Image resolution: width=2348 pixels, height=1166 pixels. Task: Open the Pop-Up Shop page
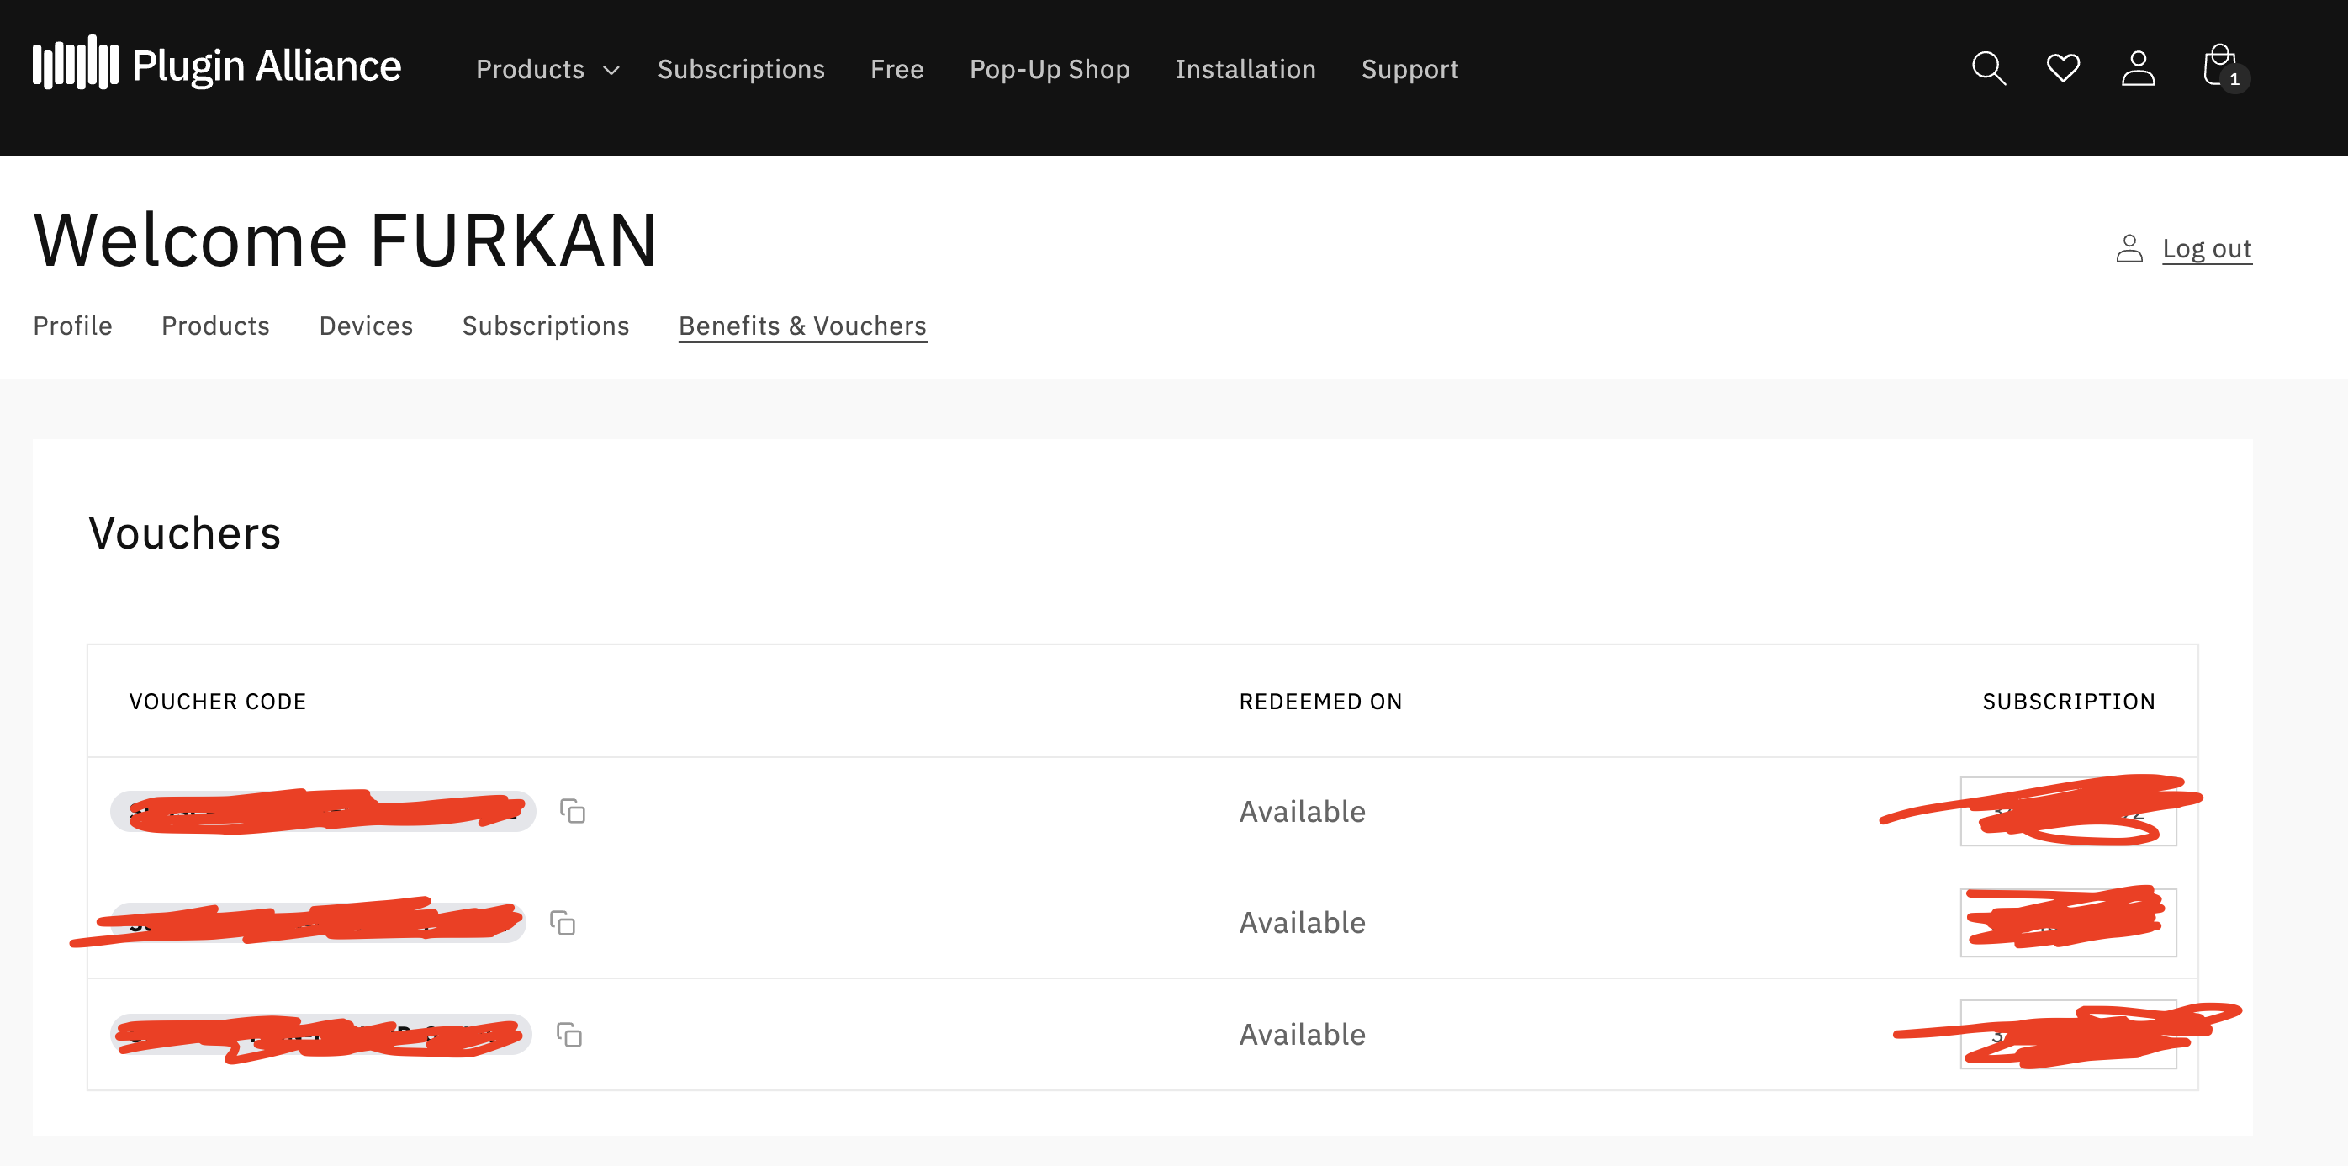tap(1050, 69)
